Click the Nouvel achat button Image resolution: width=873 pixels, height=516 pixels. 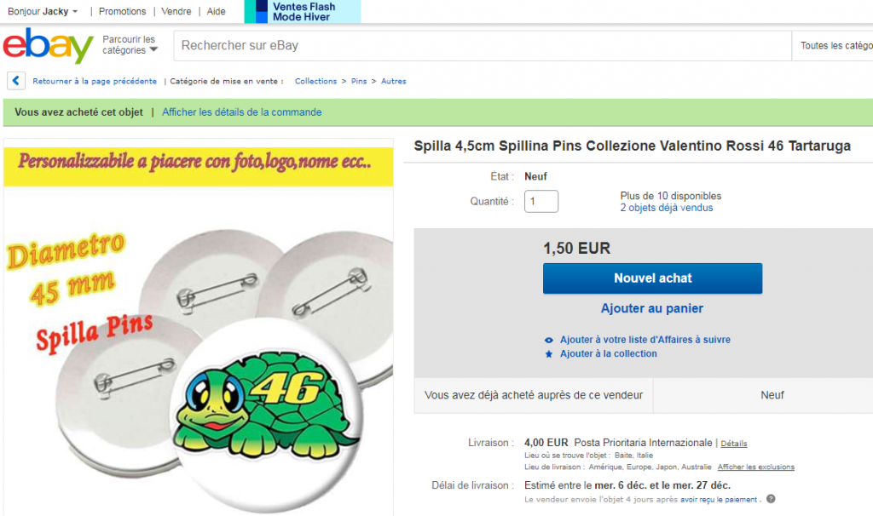click(652, 278)
